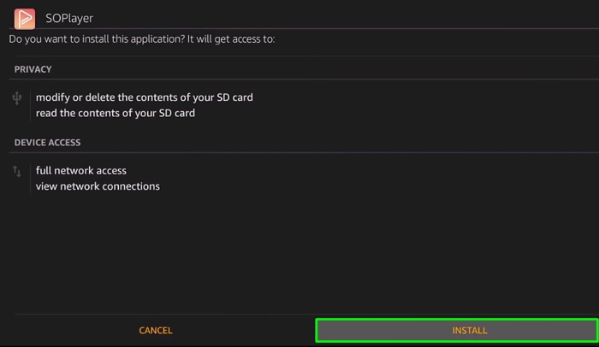Image resolution: width=599 pixels, height=347 pixels.
Task: Select view network connections permission
Action: (98, 186)
